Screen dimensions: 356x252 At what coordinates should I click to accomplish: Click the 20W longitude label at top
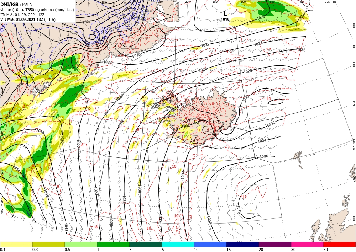tap(188, 2)
